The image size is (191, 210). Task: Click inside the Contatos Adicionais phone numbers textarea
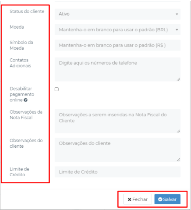click(x=117, y=69)
